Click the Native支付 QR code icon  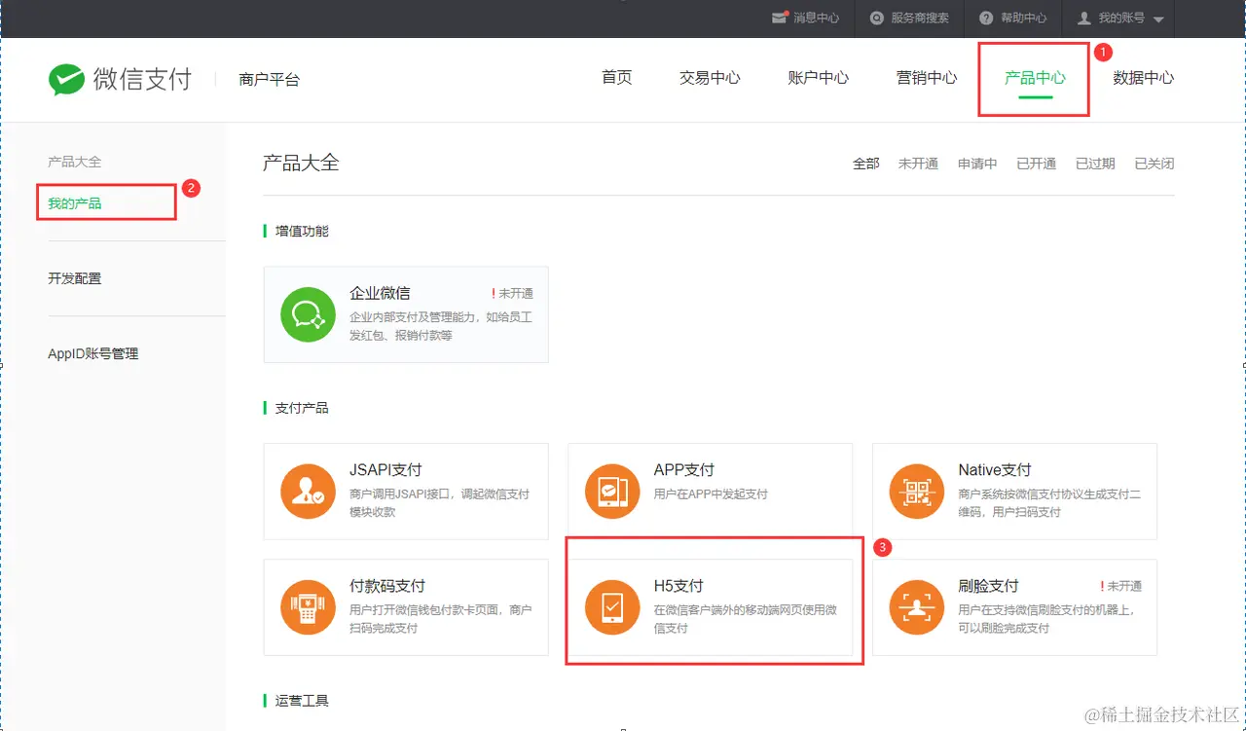[x=917, y=492]
